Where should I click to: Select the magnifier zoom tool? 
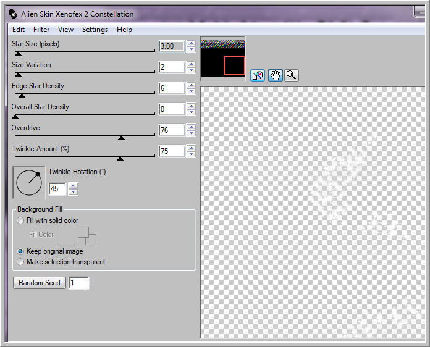(292, 75)
